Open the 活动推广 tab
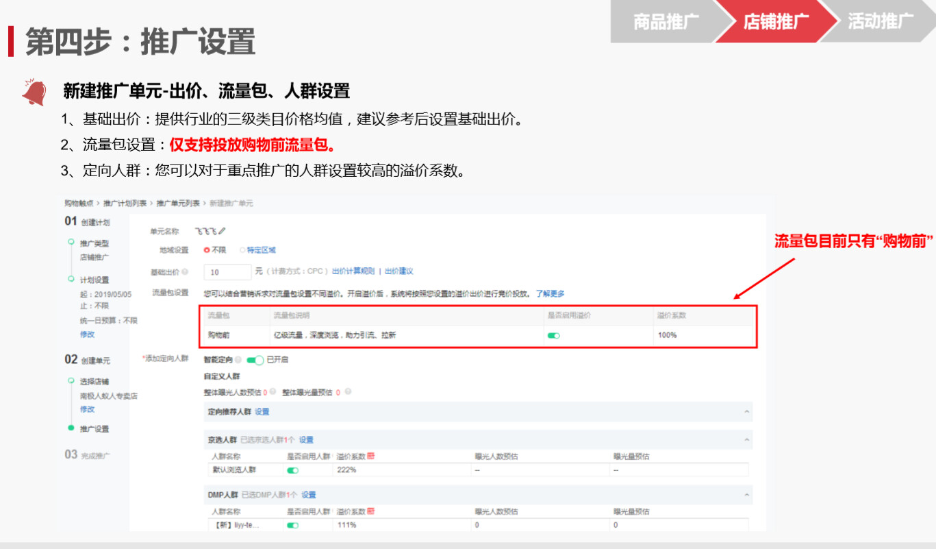This screenshot has width=936, height=549. click(881, 21)
